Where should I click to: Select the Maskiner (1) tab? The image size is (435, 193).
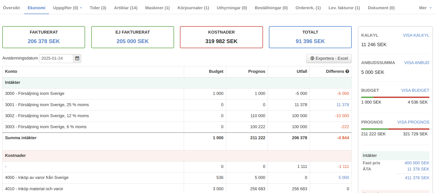pyautogui.click(x=157, y=8)
